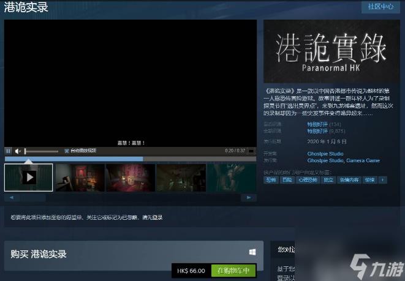
Task: Click the video time 0:20 / 0:37
Action: click(235, 151)
